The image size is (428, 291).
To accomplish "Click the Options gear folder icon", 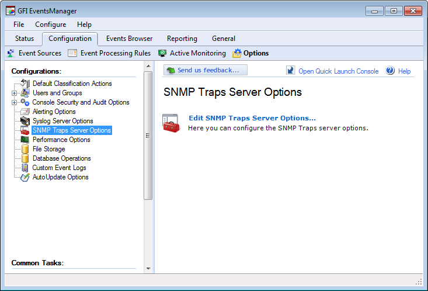I will point(237,53).
